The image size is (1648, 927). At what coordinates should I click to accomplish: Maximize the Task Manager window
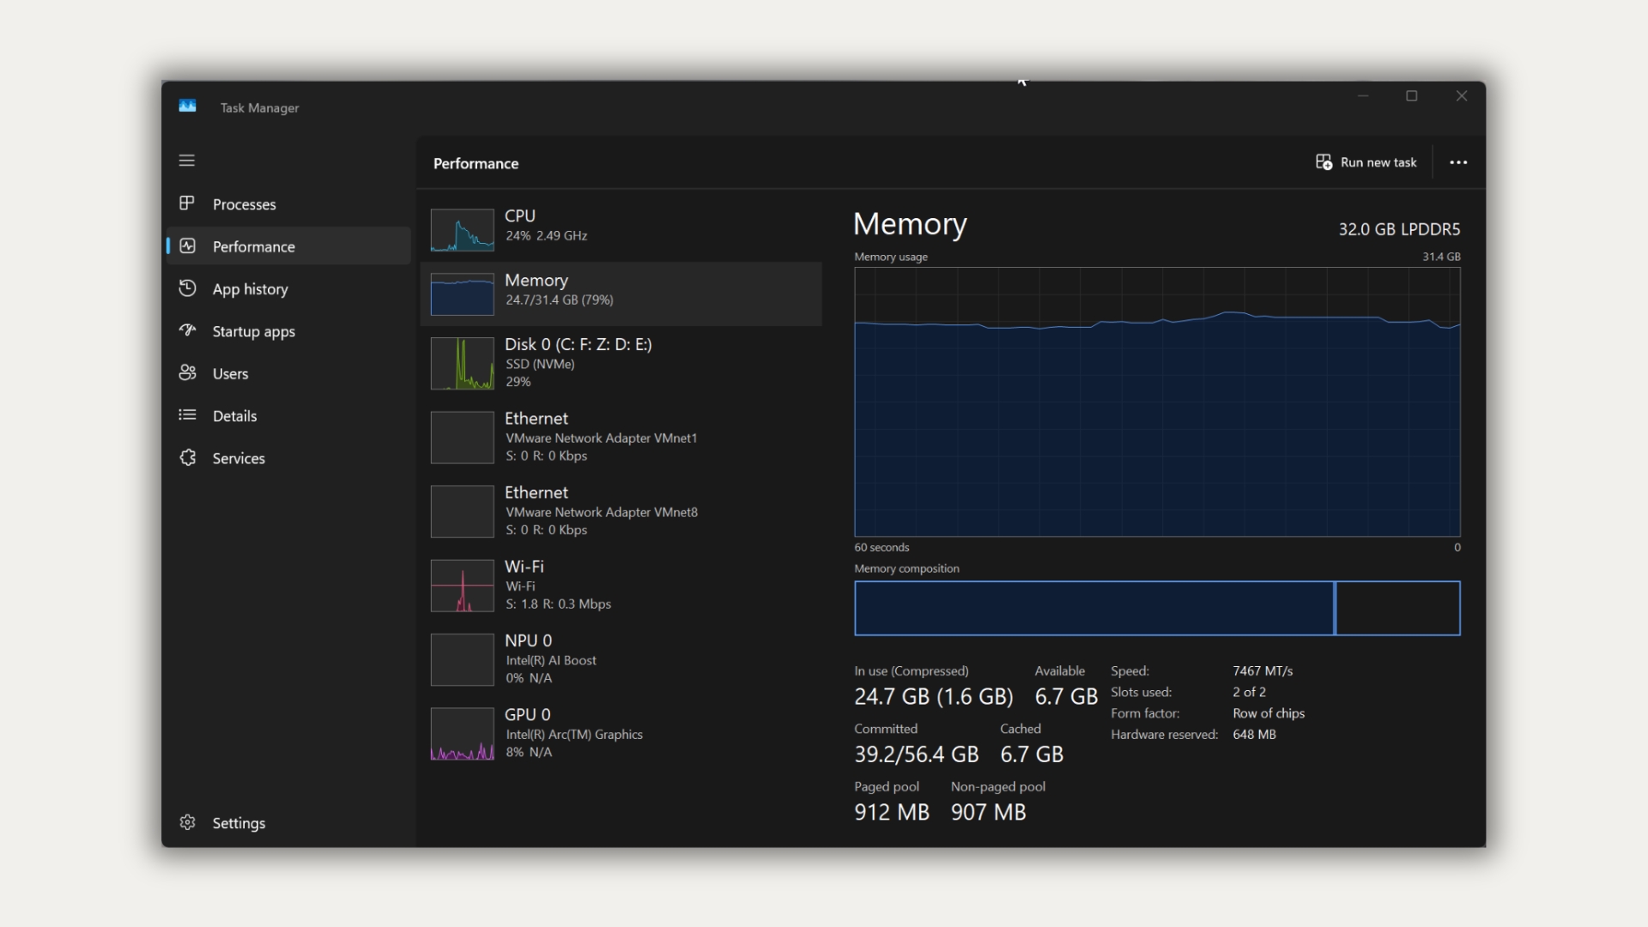tap(1412, 96)
